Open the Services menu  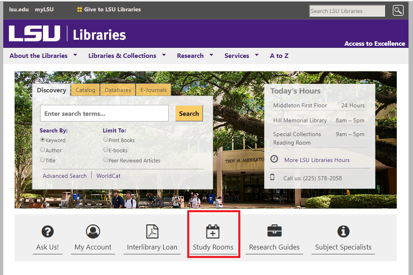pos(237,56)
